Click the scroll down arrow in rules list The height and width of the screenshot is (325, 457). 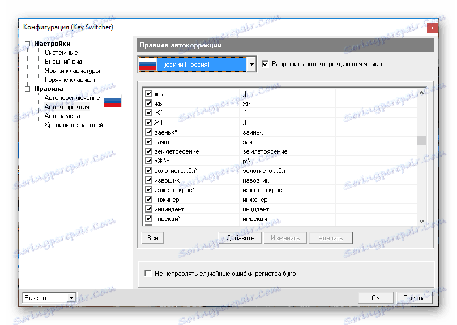click(x=421, y=222)
